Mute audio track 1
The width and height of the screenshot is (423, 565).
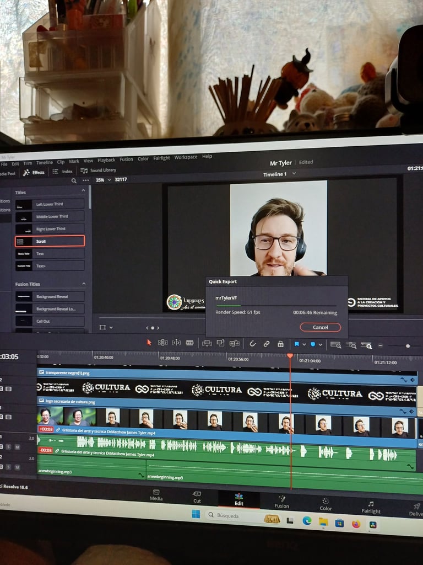17,447
